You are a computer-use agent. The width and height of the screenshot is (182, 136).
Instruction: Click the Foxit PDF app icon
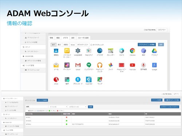pos(89,79)
